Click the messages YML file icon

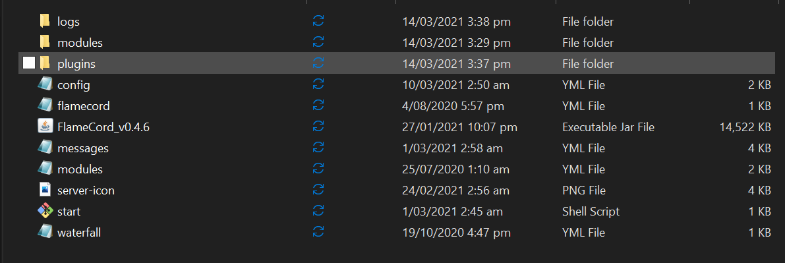45,148
